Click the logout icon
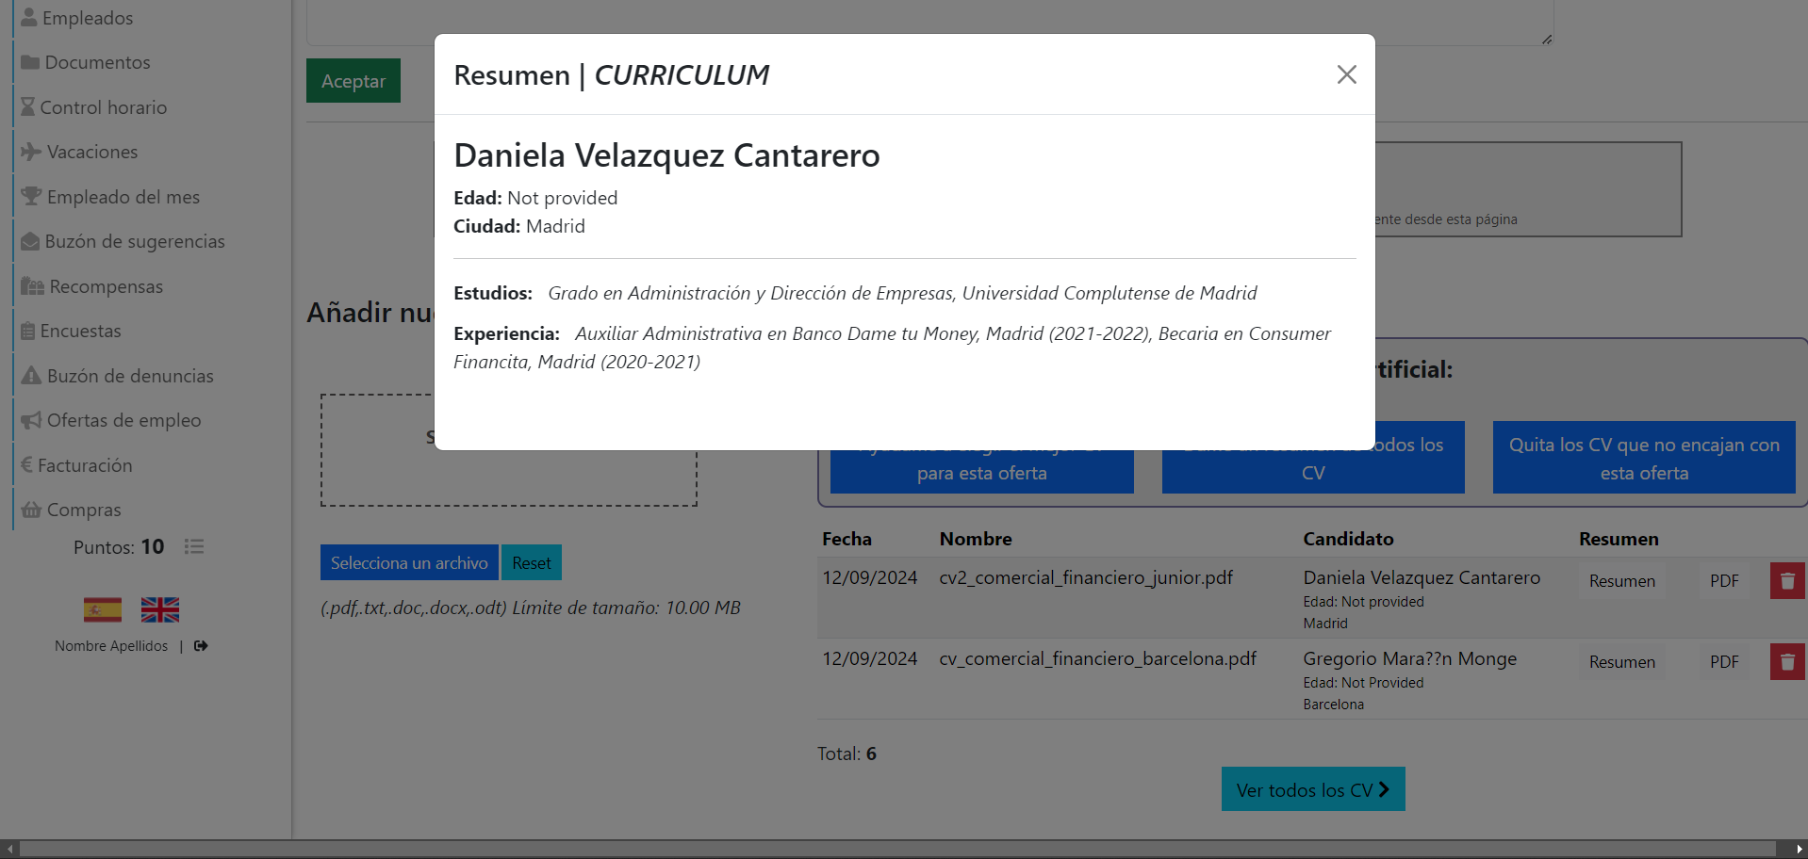This screenshot has width=1808, height=859. pos(201,646)
